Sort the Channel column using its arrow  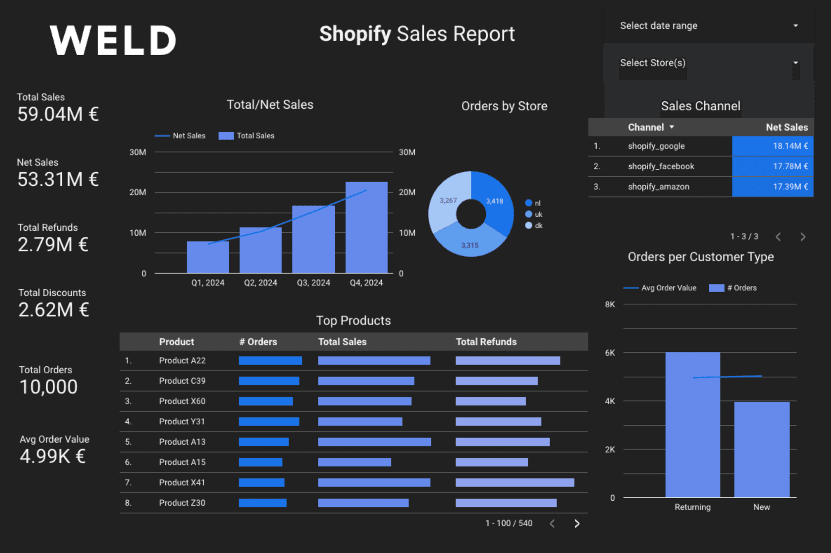tap(672, 127)
